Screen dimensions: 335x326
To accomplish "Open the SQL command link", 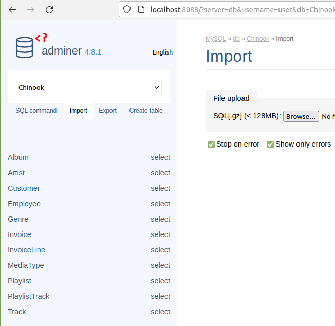I will pyautogui.click(x=36, y=111).
